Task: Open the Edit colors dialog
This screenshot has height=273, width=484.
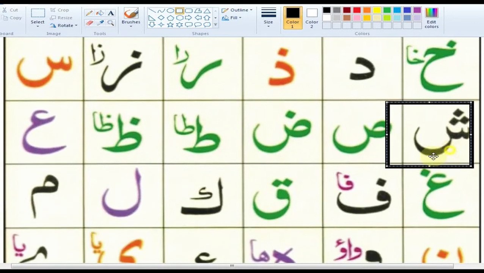Action: pyautogui.click(x=432, y=18)
